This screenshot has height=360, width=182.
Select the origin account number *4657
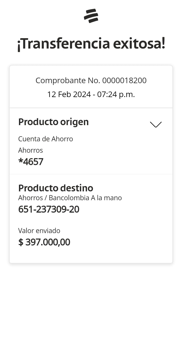pos(31,162)
